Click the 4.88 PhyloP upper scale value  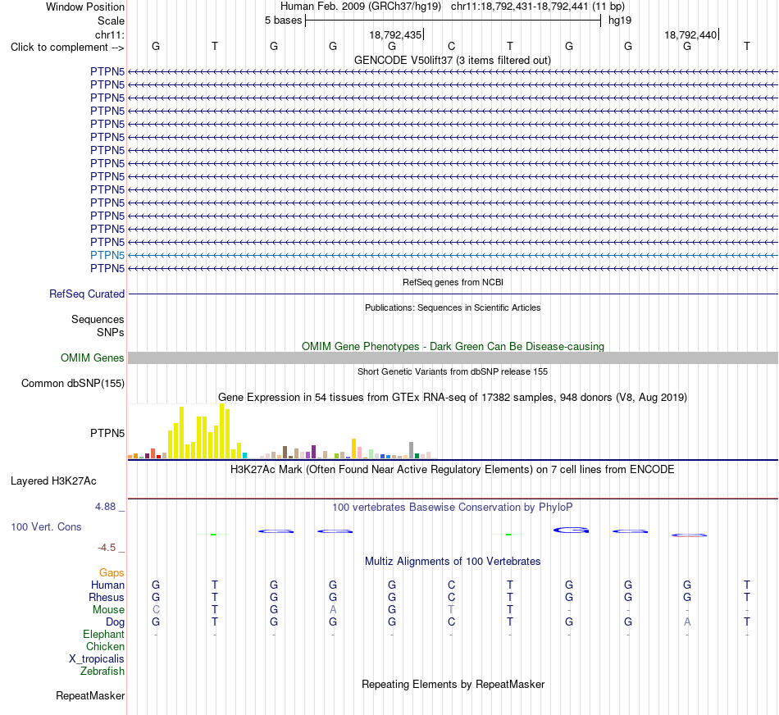(105, 507)
